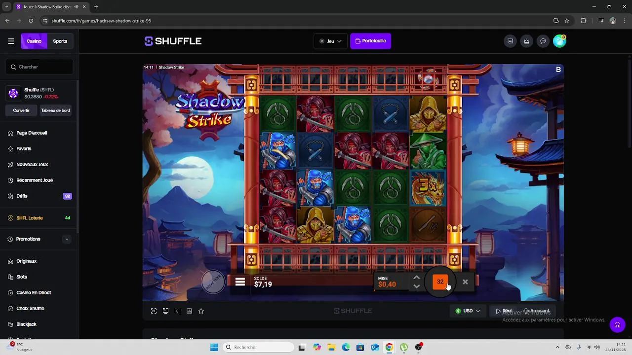The height and width of the screenshot is (355, 632).
Task: Switch to Amusant play mode
Action: coord(536,311)
